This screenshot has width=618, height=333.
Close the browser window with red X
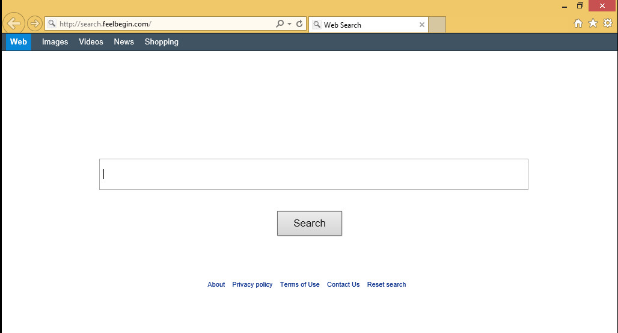[x=602, y=5]
